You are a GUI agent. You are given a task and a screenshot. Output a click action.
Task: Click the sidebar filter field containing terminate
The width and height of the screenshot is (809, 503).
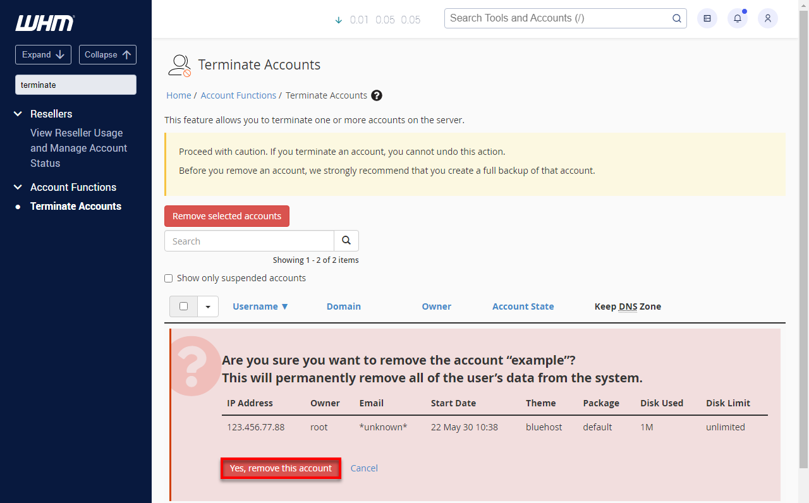(76, 85)
